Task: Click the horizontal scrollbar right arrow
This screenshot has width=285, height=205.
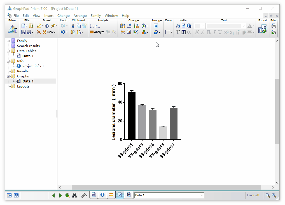Action: pyautogui.click(x=272, y=188)
